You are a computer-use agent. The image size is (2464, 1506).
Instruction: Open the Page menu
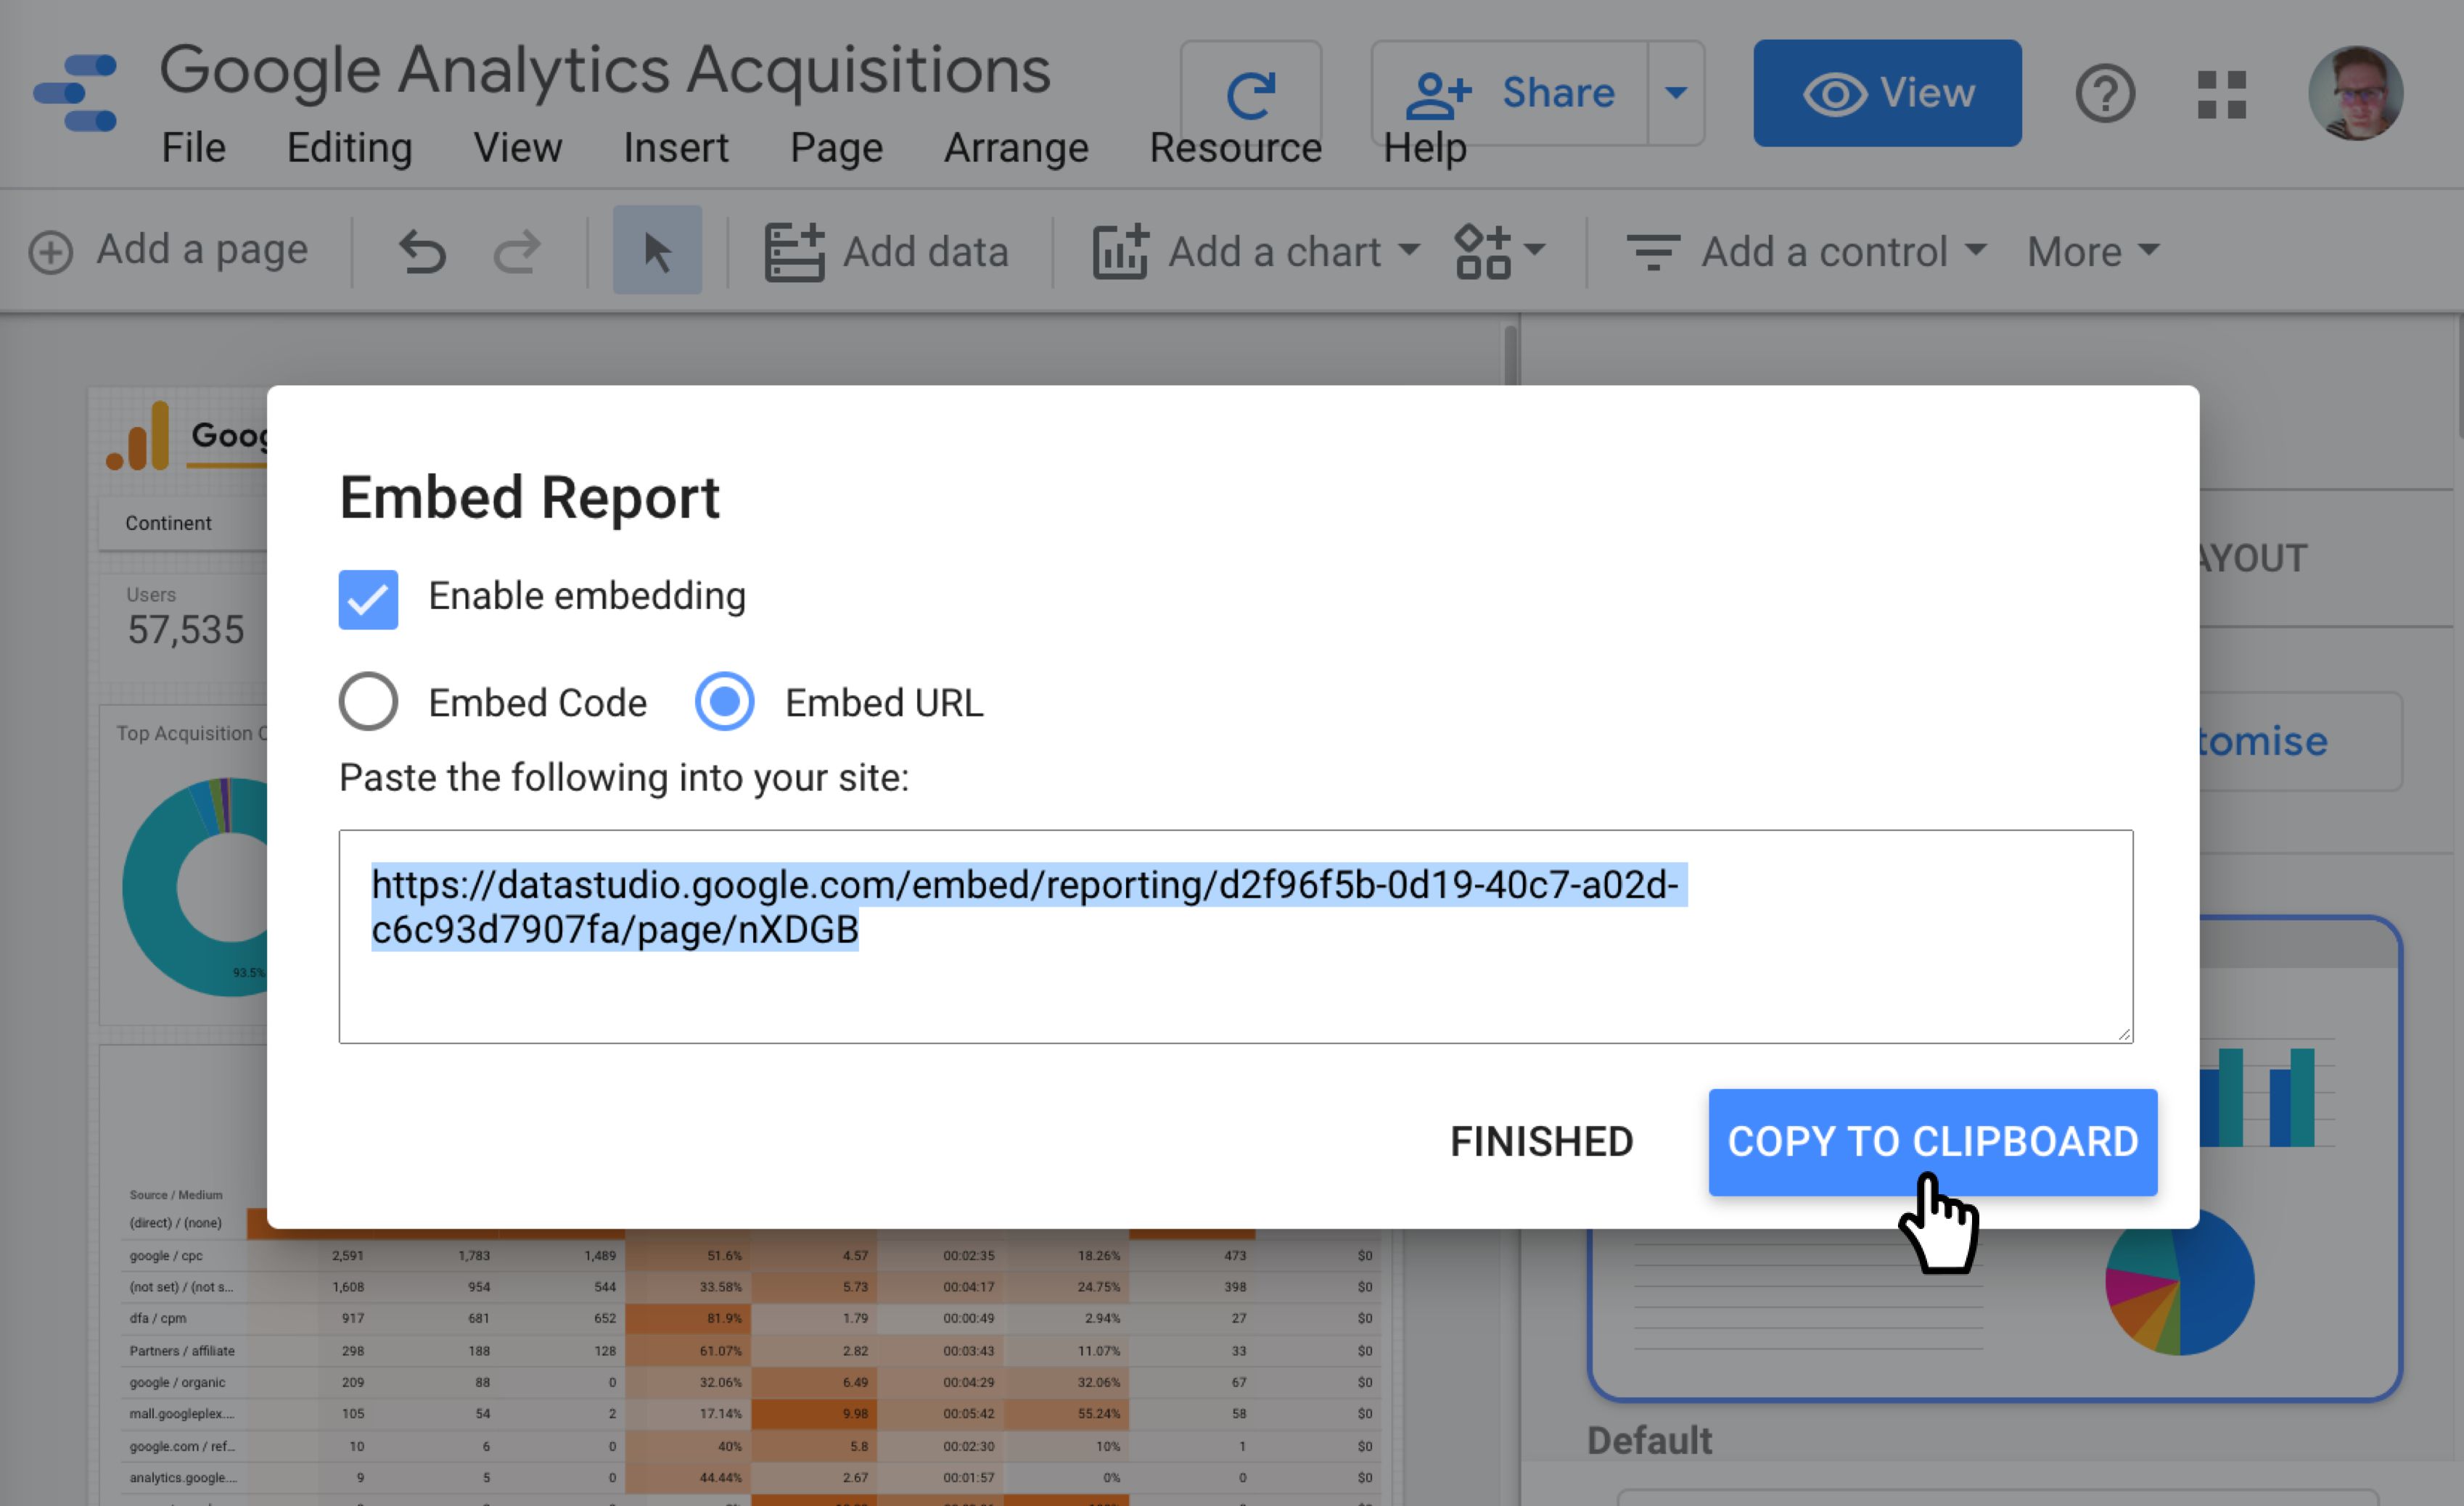836,148
